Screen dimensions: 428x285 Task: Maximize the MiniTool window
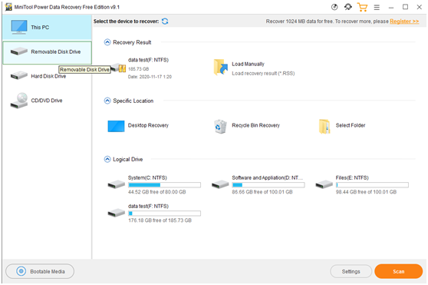(405, 7)
